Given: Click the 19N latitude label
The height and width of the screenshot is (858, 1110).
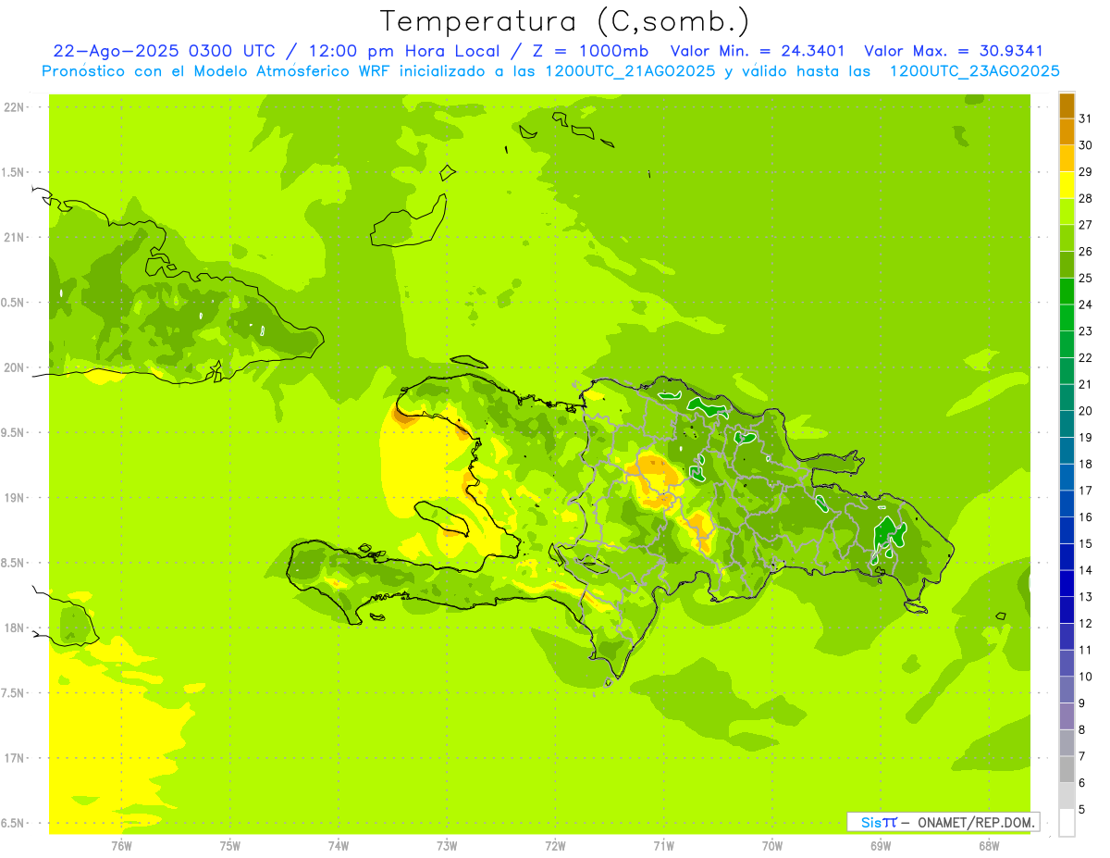Looking at the screenshot, I should (15, 497).
